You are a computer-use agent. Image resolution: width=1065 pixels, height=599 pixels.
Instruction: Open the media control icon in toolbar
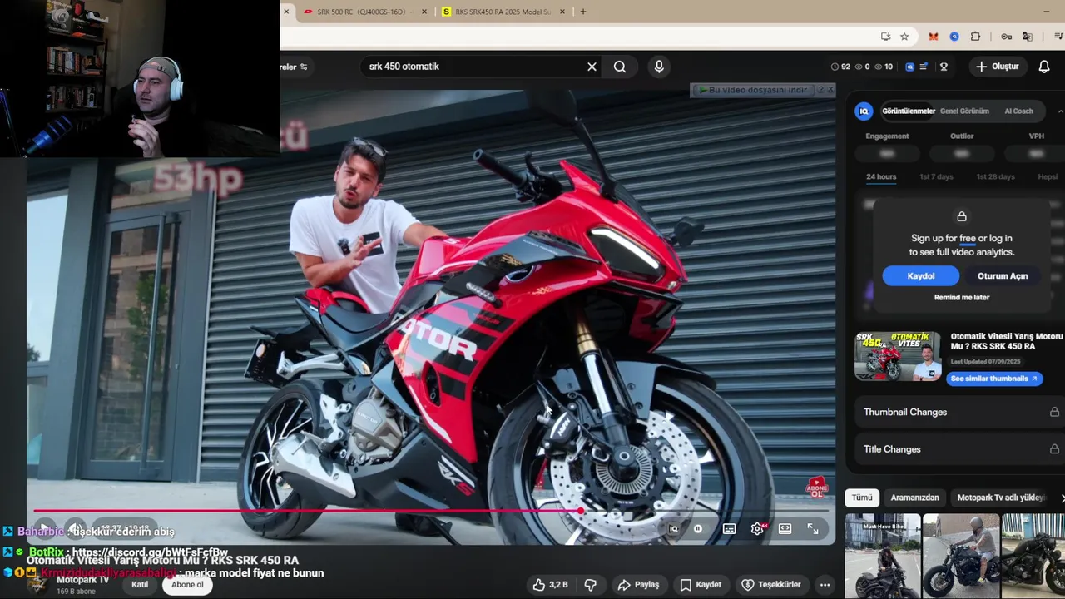[x=1058, y=37]
